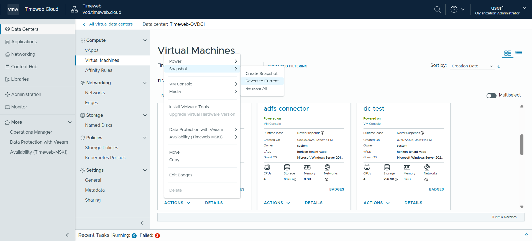
Task: Click the scroll down arrow of VM list
Action: pos(522,207)
